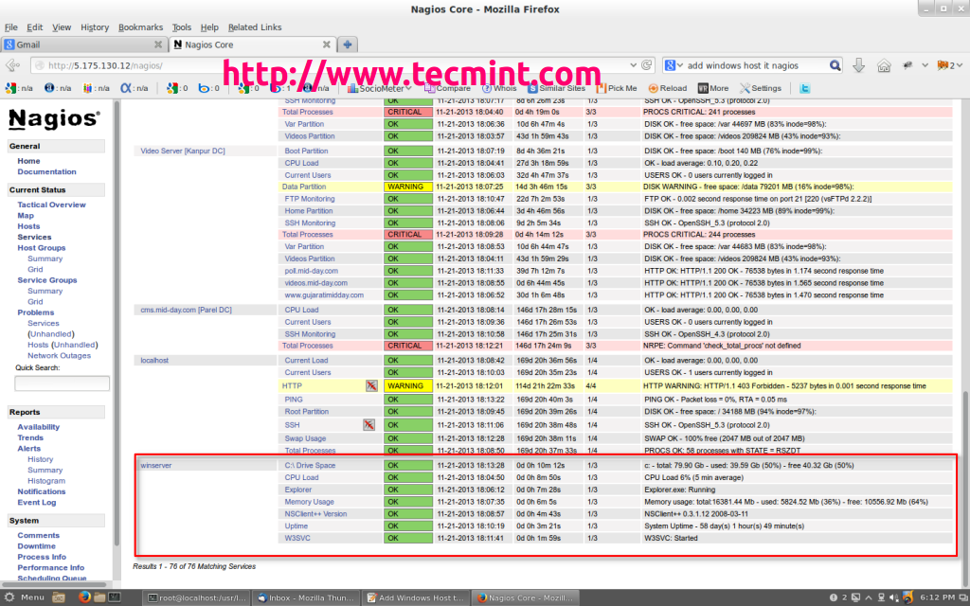The image size is (970, 606).
Task: Switch to the Gmail tab
Action: click(83, 45)
